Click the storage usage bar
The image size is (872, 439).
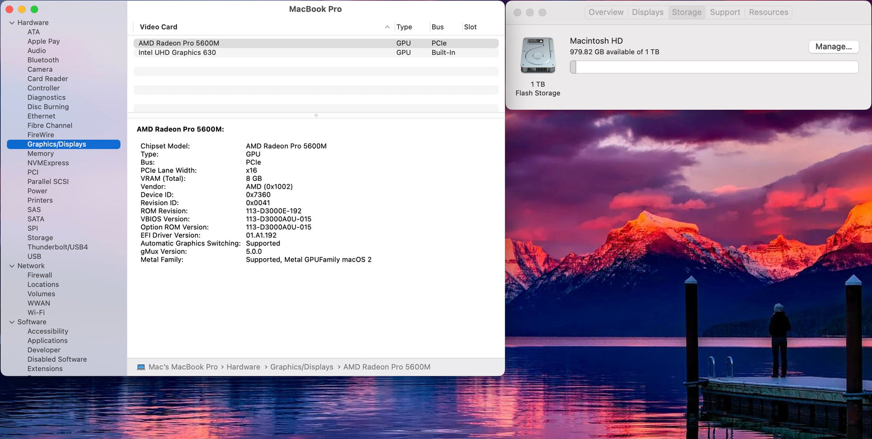pos(714,67)
